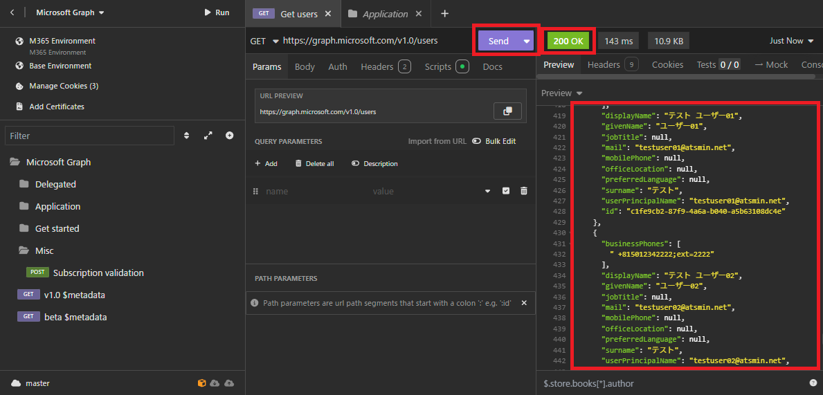Select the Params tab
This screenshot has height=395, width=823.
coord(267,66)
